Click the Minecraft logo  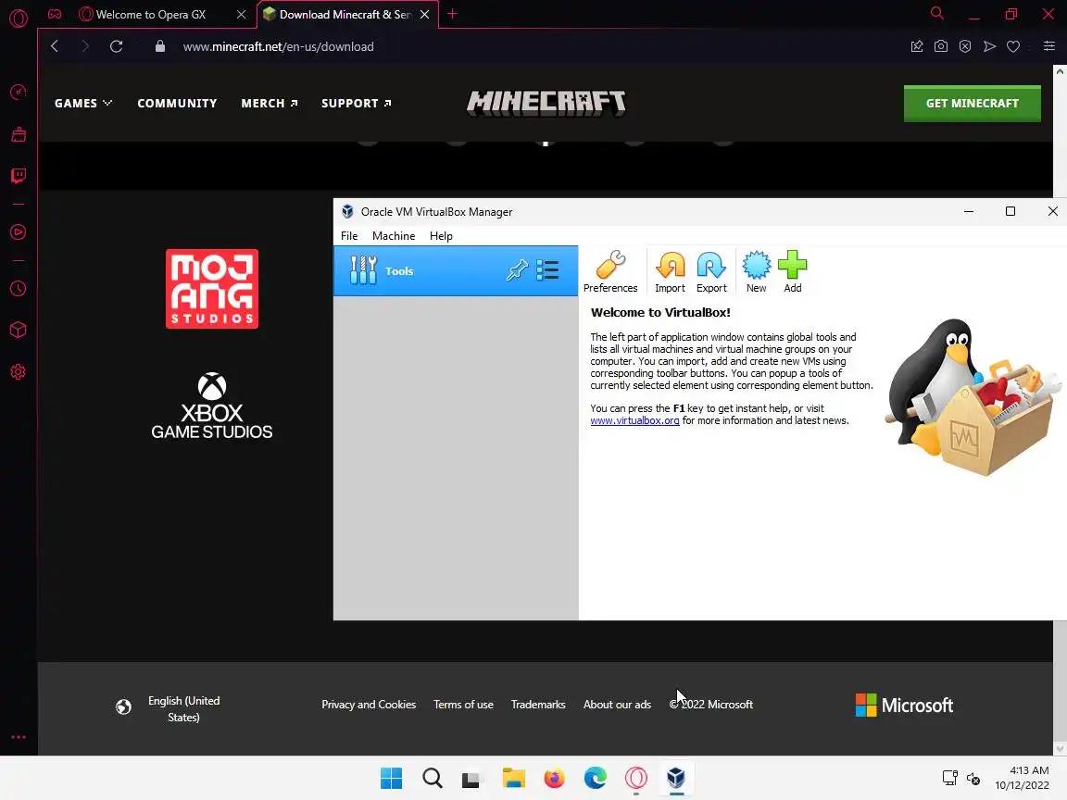546,103
